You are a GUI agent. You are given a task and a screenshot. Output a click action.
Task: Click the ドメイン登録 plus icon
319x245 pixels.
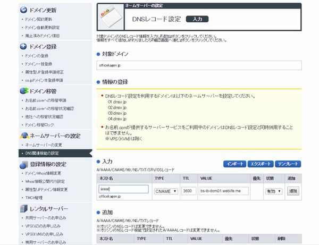click(23, 46)
